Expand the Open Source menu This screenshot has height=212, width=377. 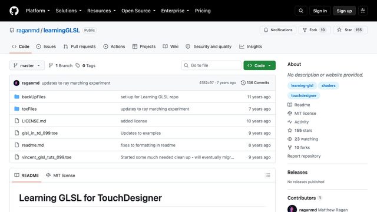tap(138, 11)
